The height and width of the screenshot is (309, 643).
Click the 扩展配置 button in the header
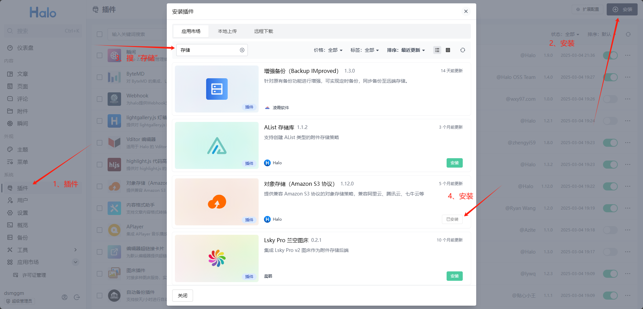[x=588, y=9]
